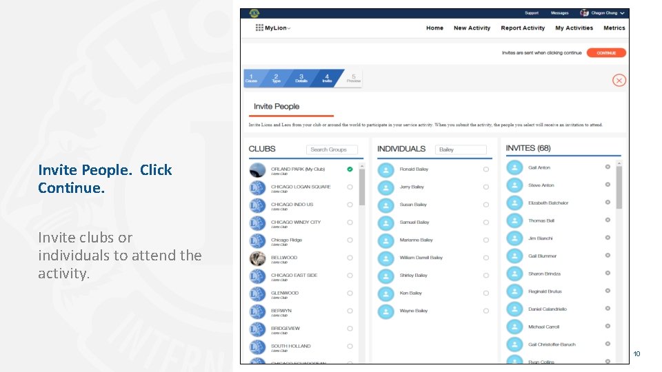Click the Invites scrollbar up arrow
The image size is (662, 372).
click(619, 163)
